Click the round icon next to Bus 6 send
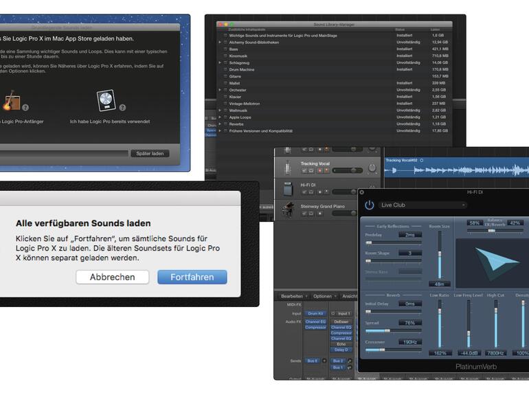The height and width of the screenshot is (397, 529). [x=324, y=361]
